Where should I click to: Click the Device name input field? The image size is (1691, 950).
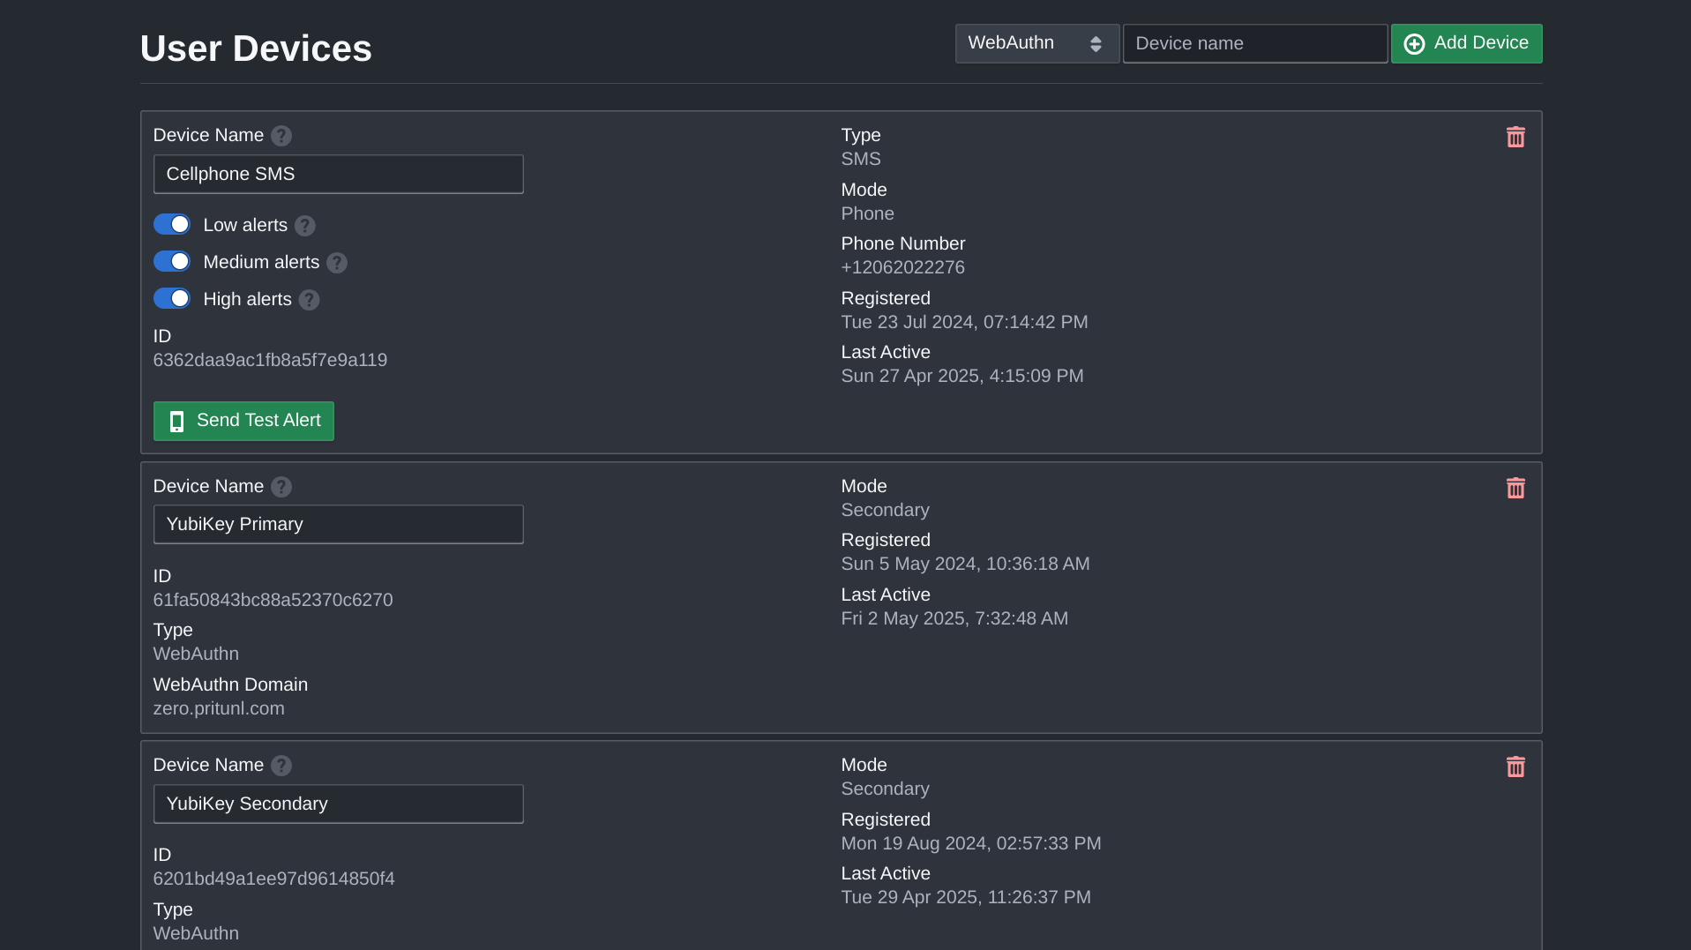pyautogui.click(x=1254, y=42)
